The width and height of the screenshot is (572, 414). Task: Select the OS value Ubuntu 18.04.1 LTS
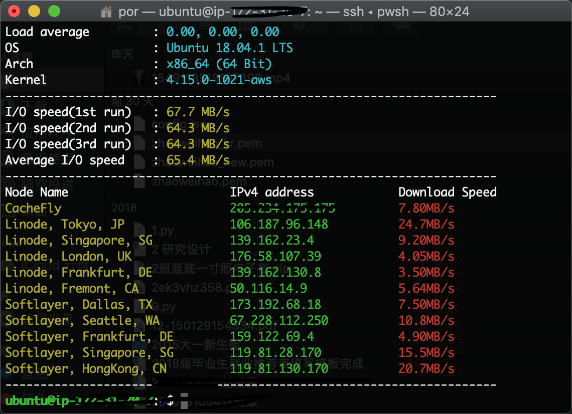pyautogui.click(x=229, y=48)
